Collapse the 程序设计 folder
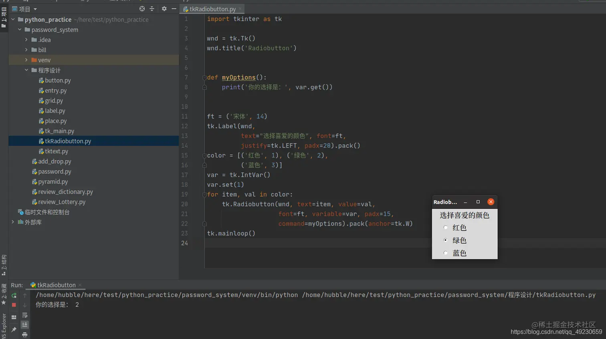This screenshot has height=339, width=606. pos(26,70)
